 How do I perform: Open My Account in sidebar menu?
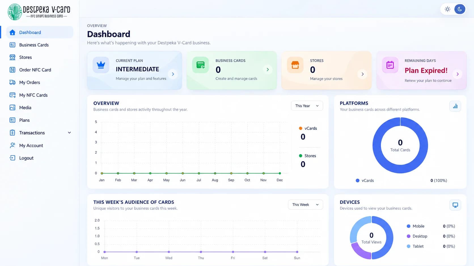(x=40, y=145)
